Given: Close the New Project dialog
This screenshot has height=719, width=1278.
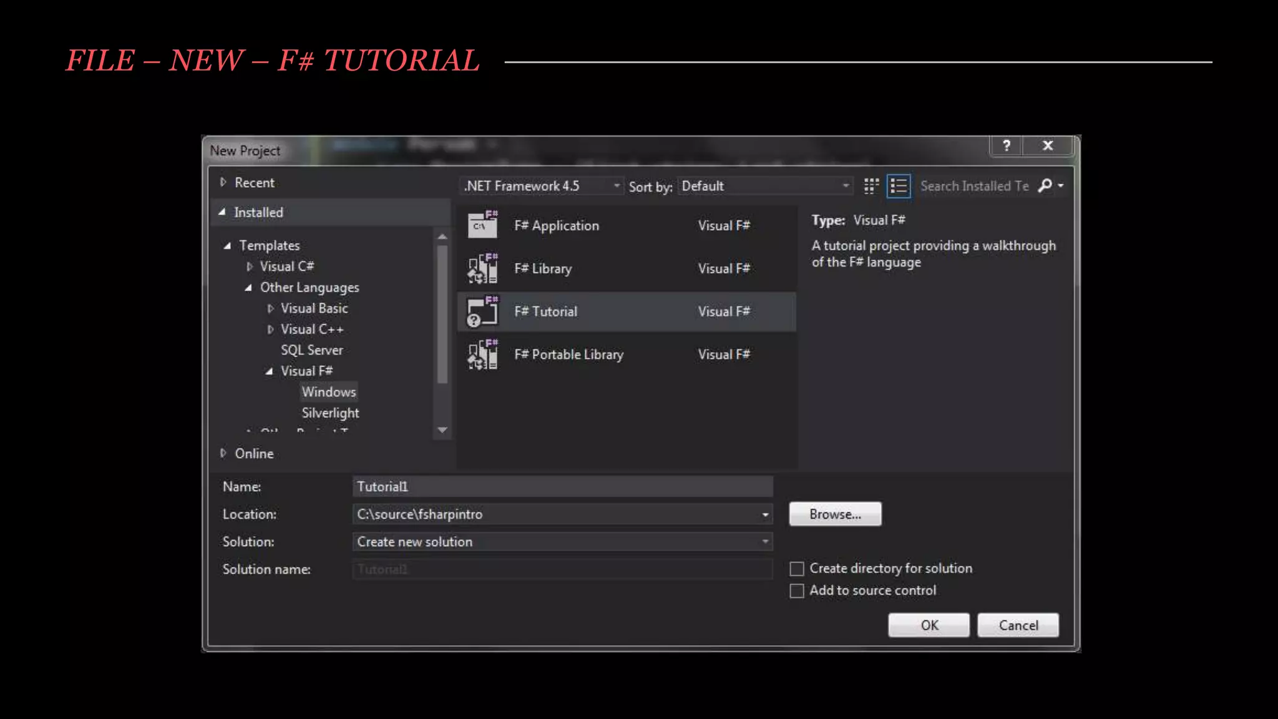Looking at the screenshot, I should (x=1048, y=145).
